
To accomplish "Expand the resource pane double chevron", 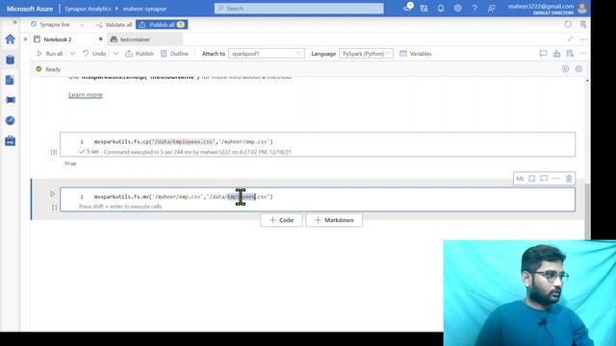I will pyautogui.click(x=25, y=39).
